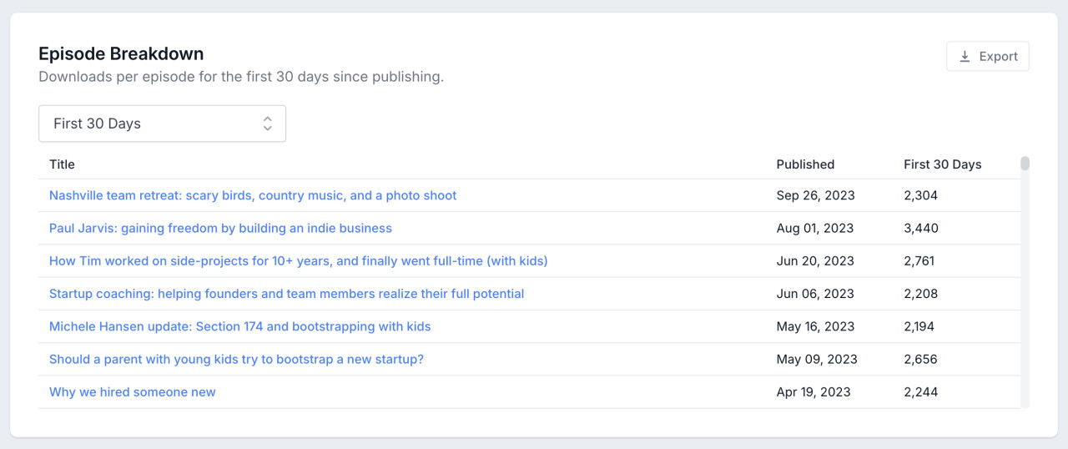Open the Nashville team retreat episode
This screenshot has height=449, width=1068.
[x=253, y=195]
